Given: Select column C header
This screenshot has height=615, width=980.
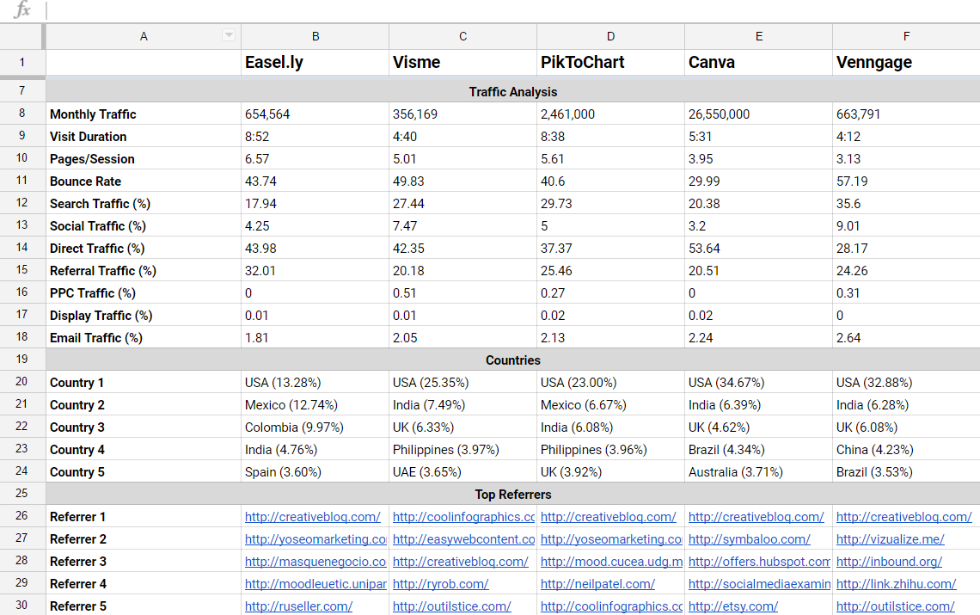Looking at the screenshot, I should pyautogui.click(x=463, y=36).
